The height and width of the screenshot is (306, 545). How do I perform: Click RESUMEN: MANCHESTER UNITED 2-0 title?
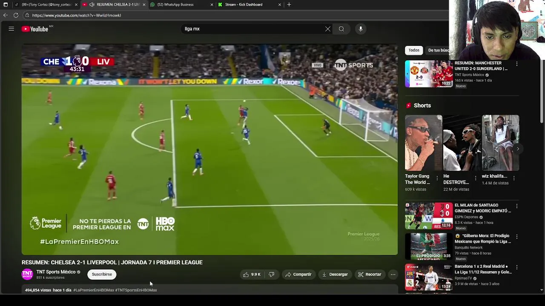click(x=481, y=66)
